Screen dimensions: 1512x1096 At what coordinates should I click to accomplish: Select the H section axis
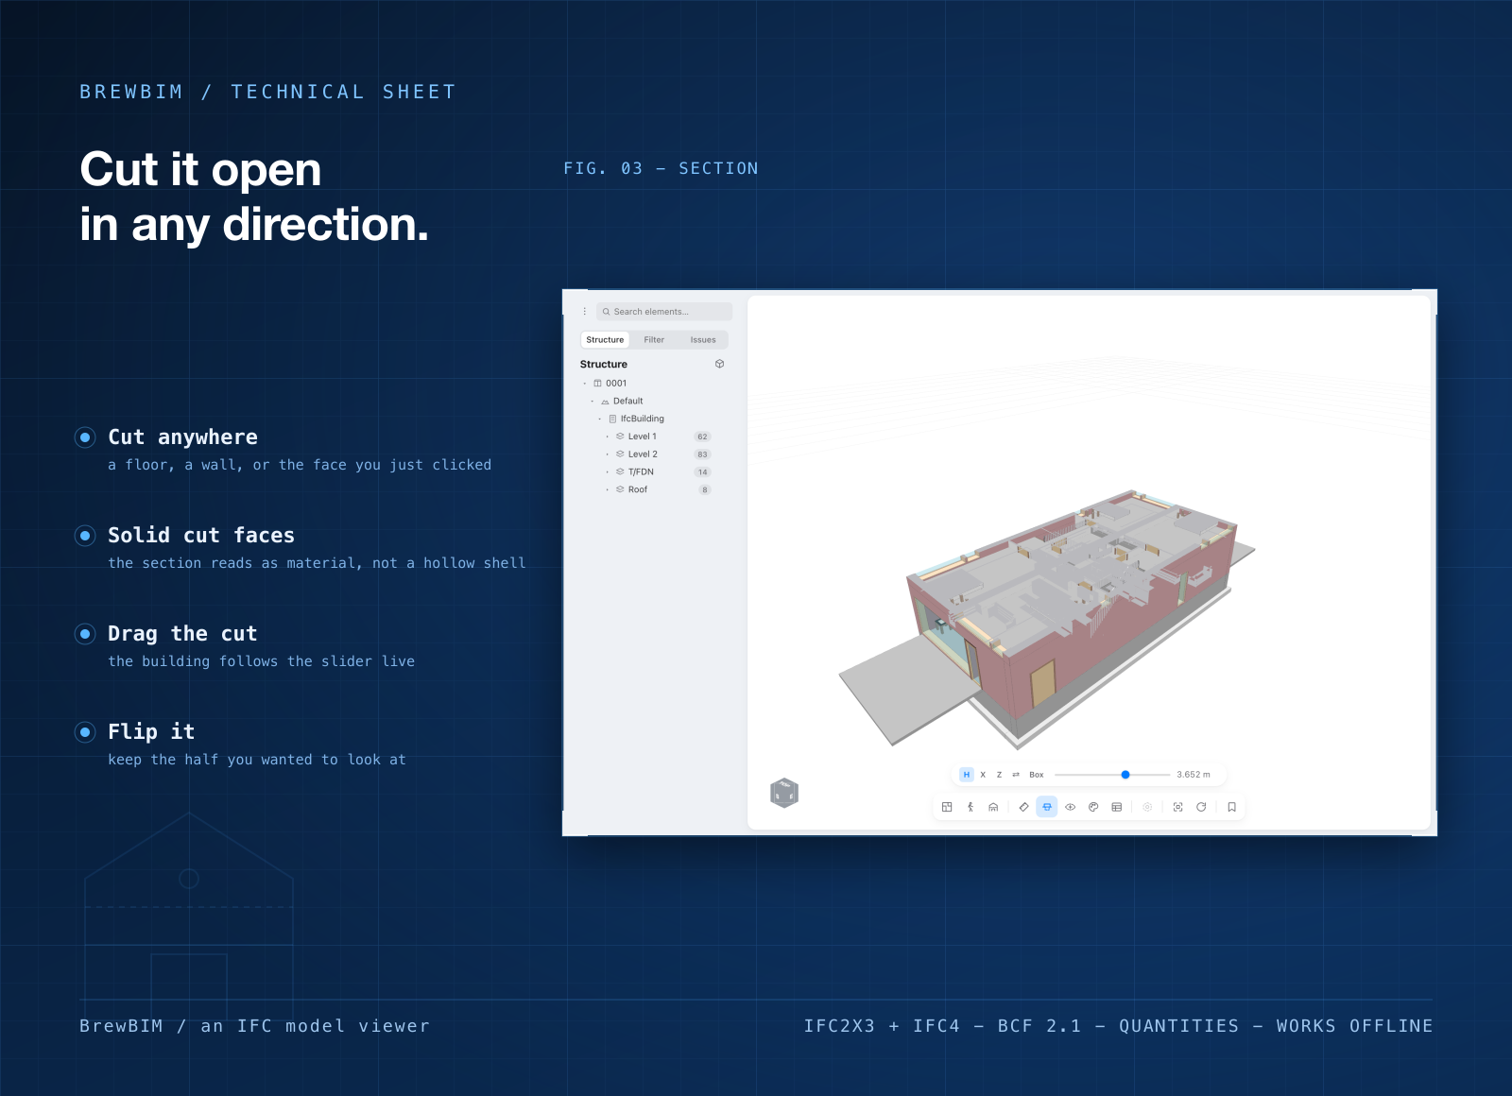point(967,775)
